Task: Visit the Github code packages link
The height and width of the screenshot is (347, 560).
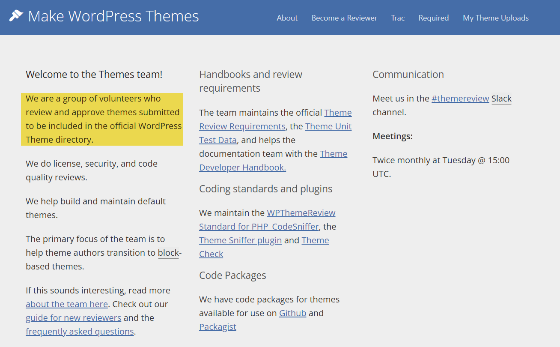Action: point(292,313)
